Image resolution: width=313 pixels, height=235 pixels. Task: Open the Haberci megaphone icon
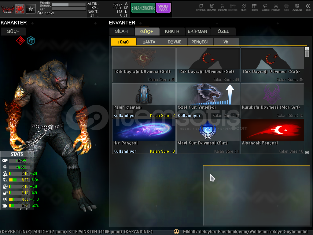[265, 7]
